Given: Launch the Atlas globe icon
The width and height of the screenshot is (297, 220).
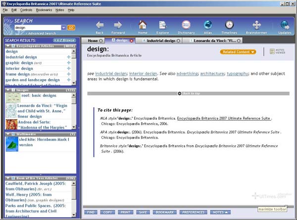Looking at the screenshot, I should (208, 25).
